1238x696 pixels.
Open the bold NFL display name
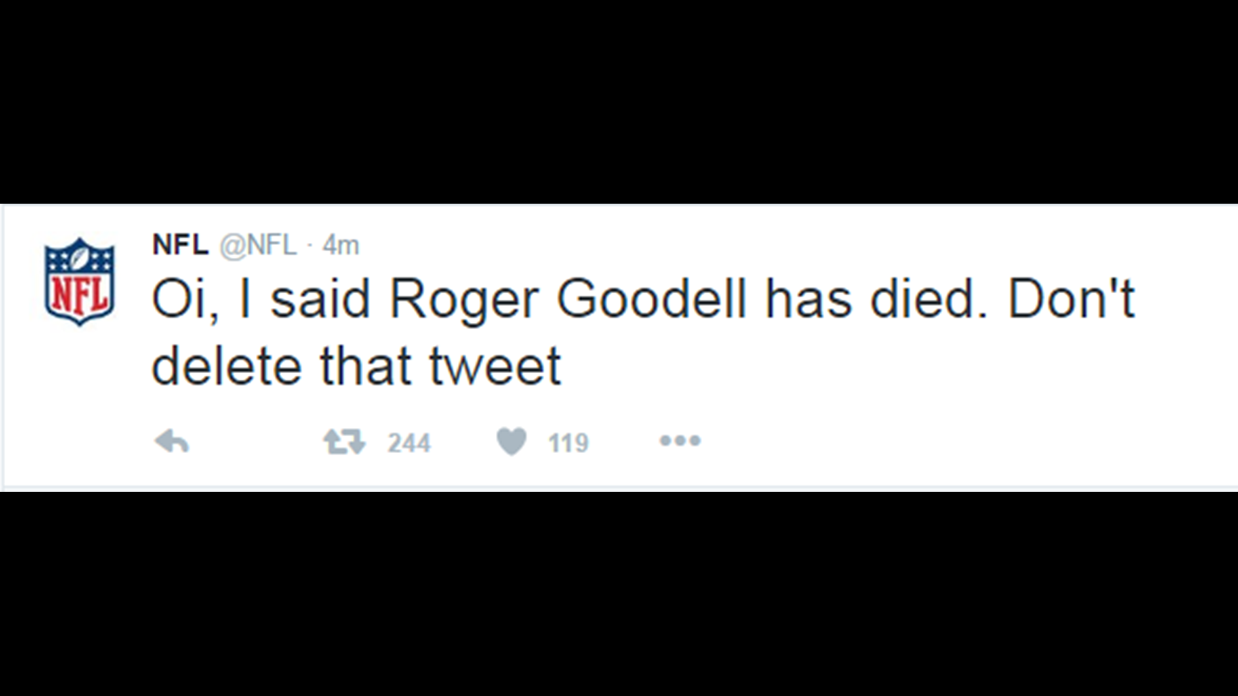coord(181,245)
